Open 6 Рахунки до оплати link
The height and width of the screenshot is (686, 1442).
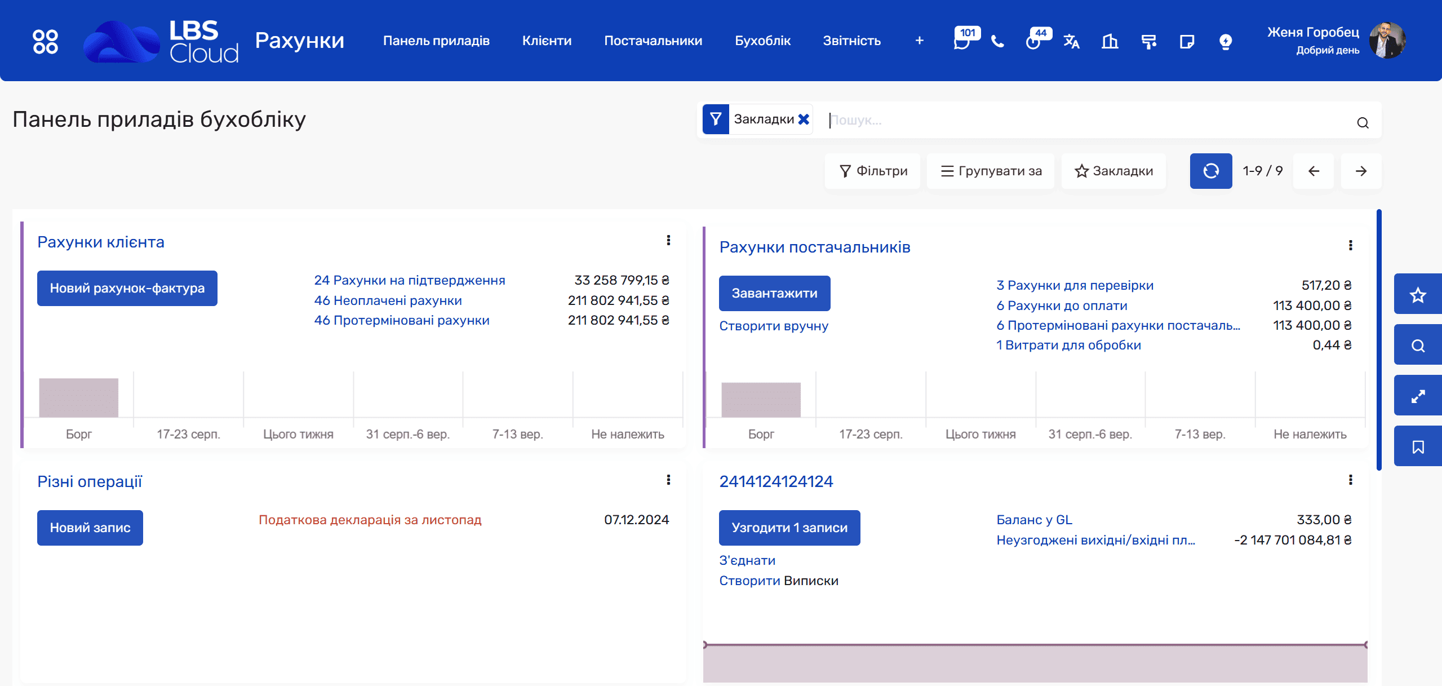[x=1062, y=306]
